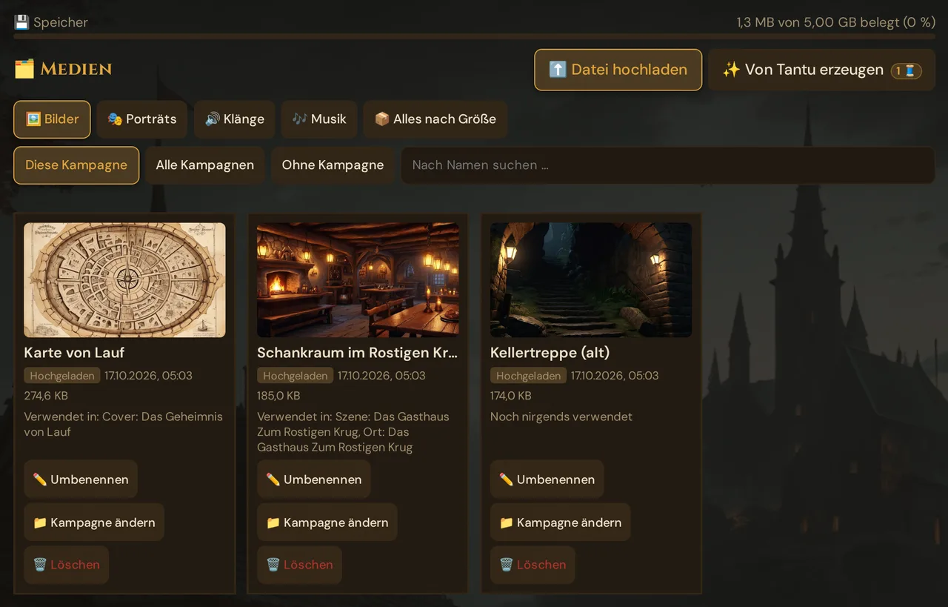Delete the Schankraum im Rostigen Krug image
The image size is (948, 607).
(x=299, y=565)
